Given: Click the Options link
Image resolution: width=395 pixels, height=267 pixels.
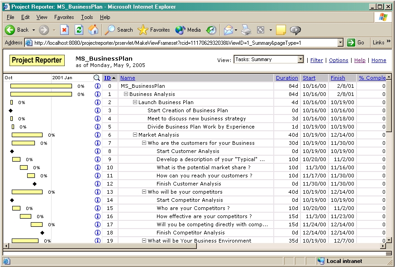Looking at the screenshot, I should point(338,60).
